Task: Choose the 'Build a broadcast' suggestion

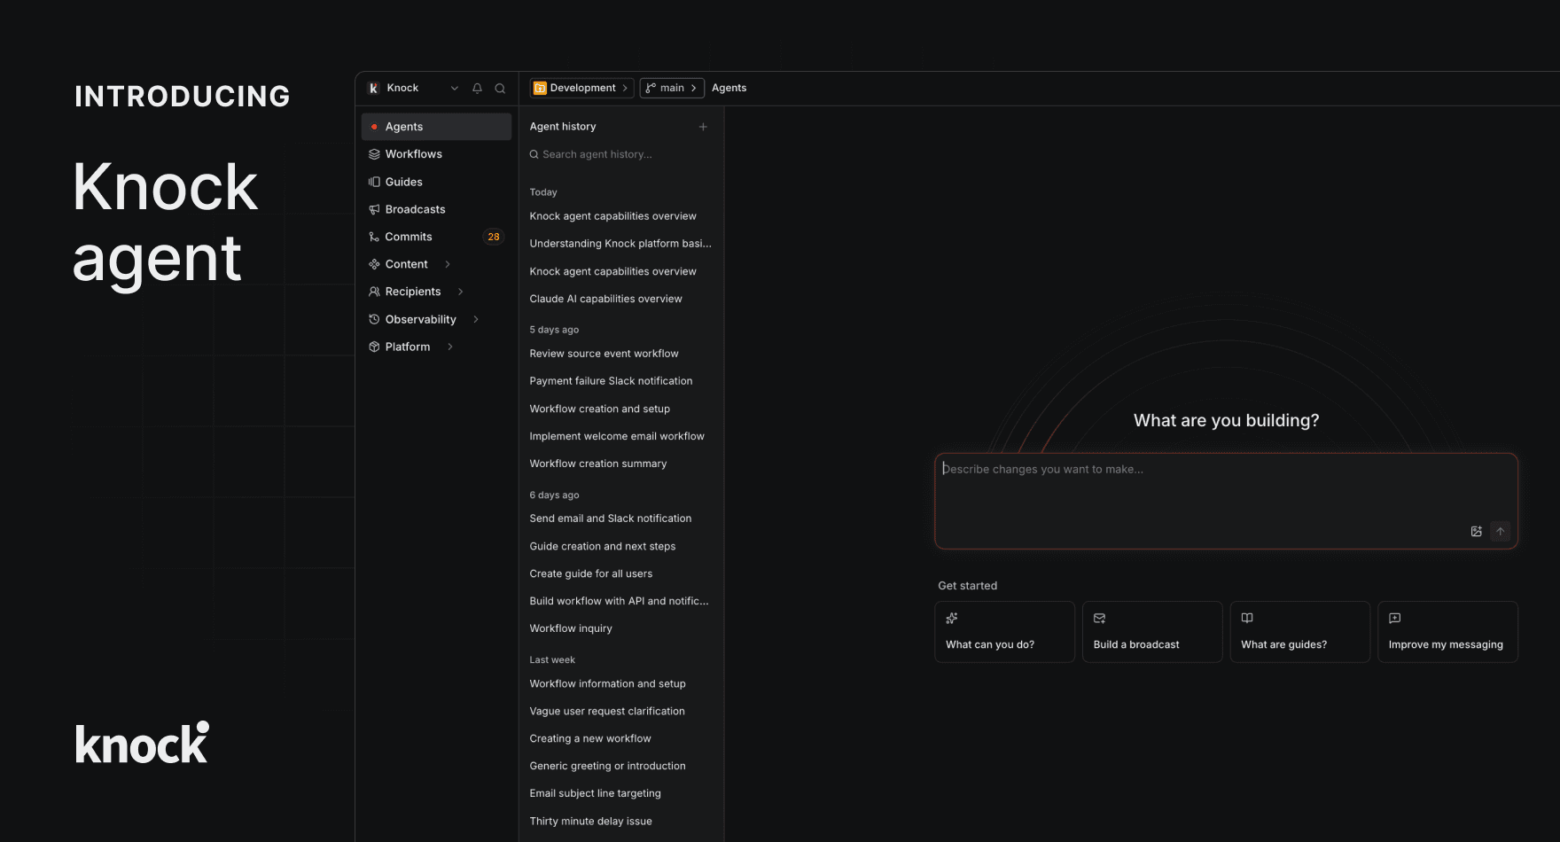Action: pyautogui.click(x=1151, y=632)
